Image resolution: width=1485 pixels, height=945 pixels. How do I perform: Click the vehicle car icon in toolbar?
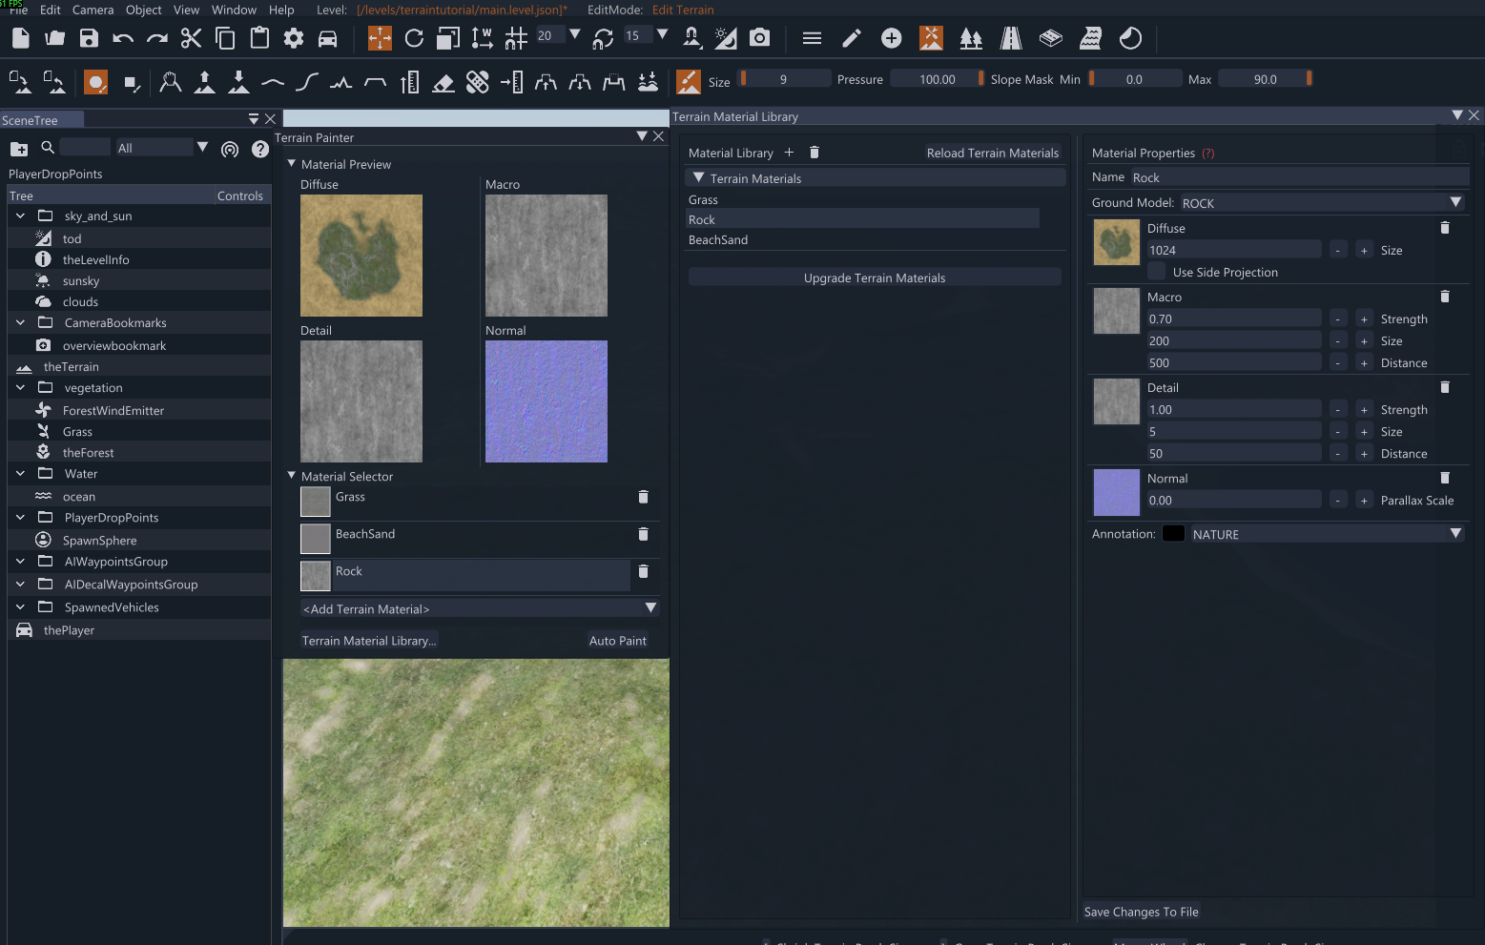tap(327, 38)
